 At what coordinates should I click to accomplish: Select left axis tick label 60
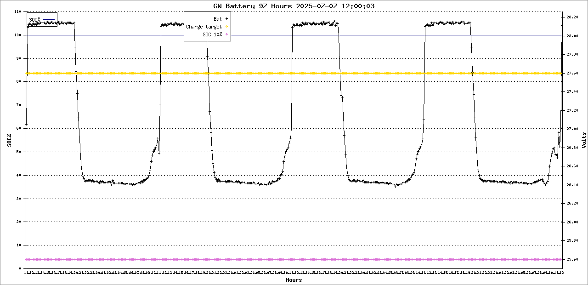pyautogui.click(x=20, y=128)
